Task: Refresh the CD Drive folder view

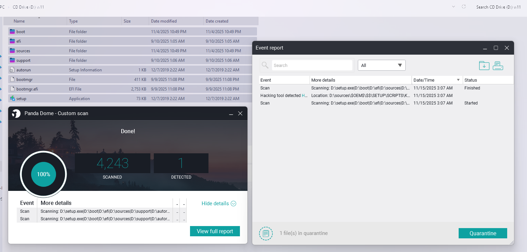Action: tap(464, 7)
